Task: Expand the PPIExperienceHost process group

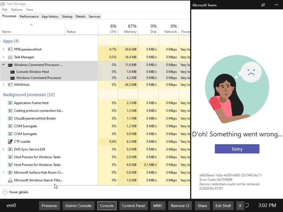Action: [x=3, y=49]
